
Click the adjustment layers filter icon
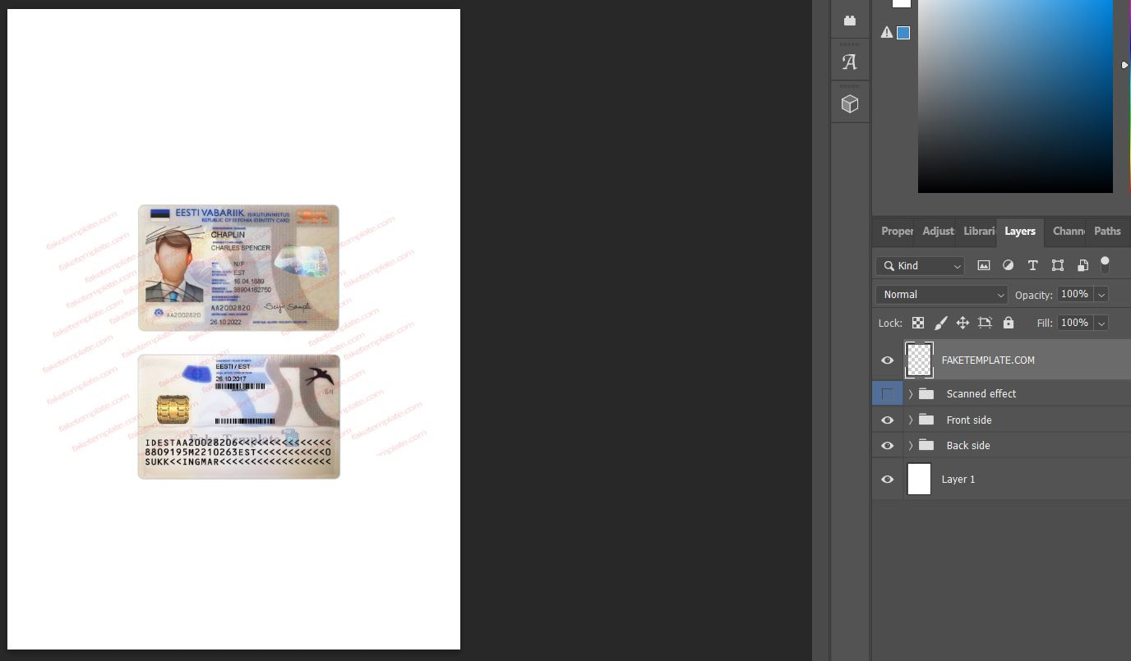(1009, 265)
